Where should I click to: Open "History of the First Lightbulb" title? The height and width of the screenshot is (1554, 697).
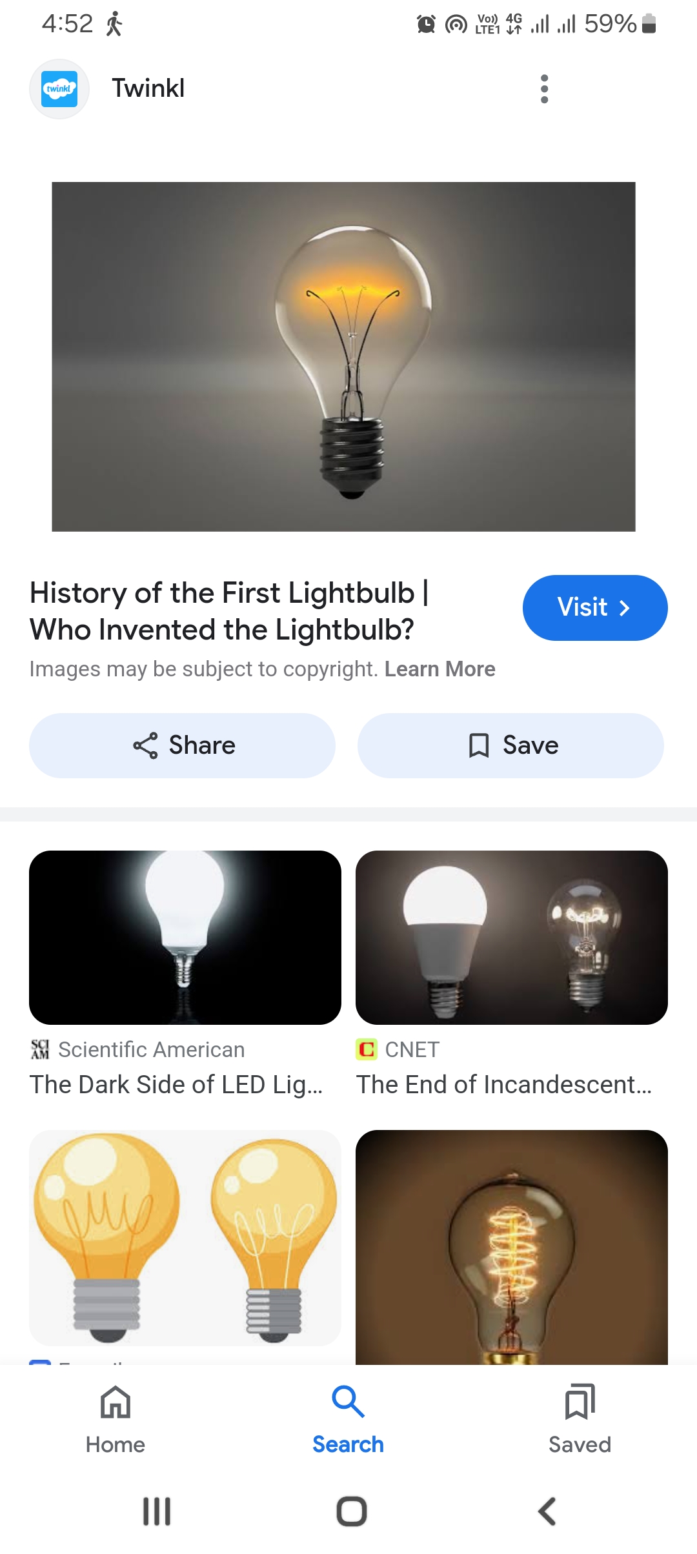(x=229, y=611)
